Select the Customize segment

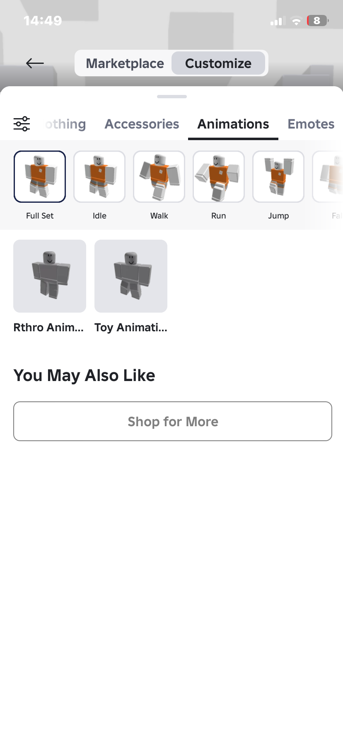tap(218, 63)
